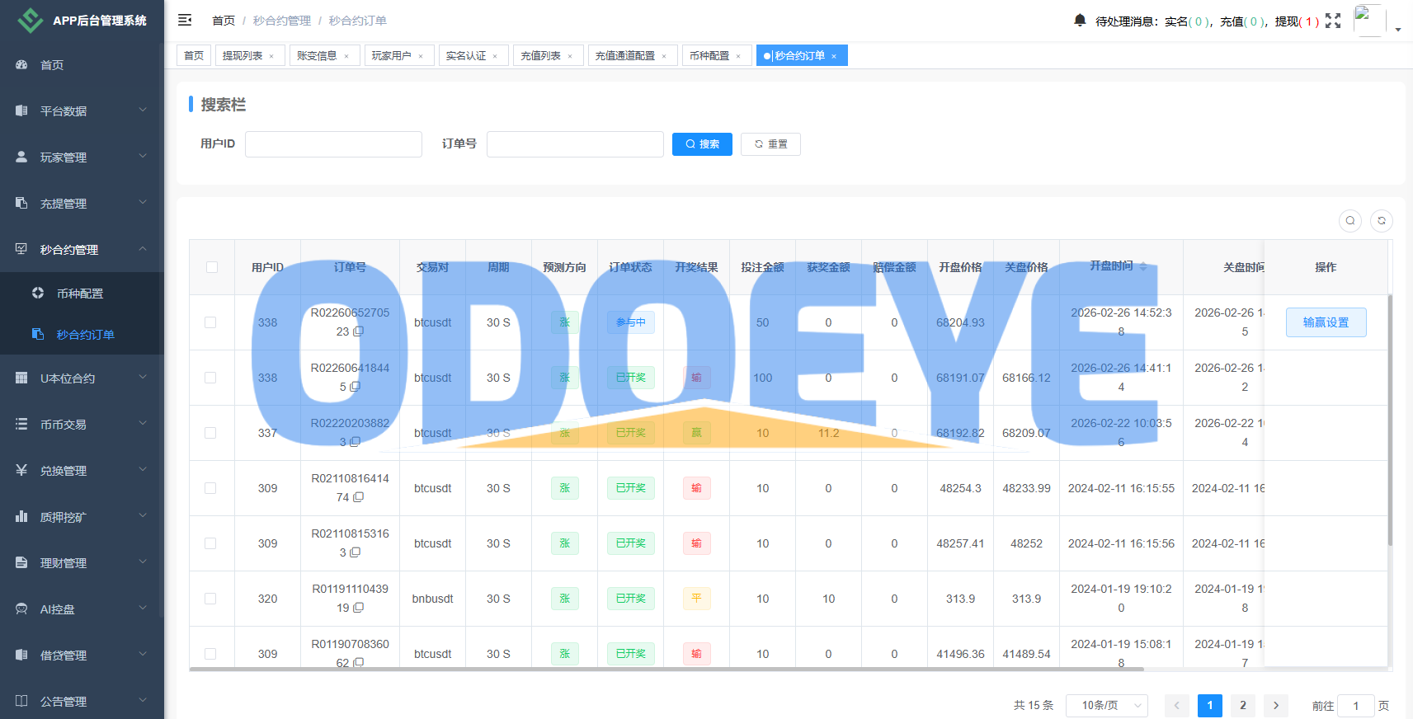Screen dimensions: 1413x719
Task: Select 秒合约订单 submenu item
Action: point(82,334)
